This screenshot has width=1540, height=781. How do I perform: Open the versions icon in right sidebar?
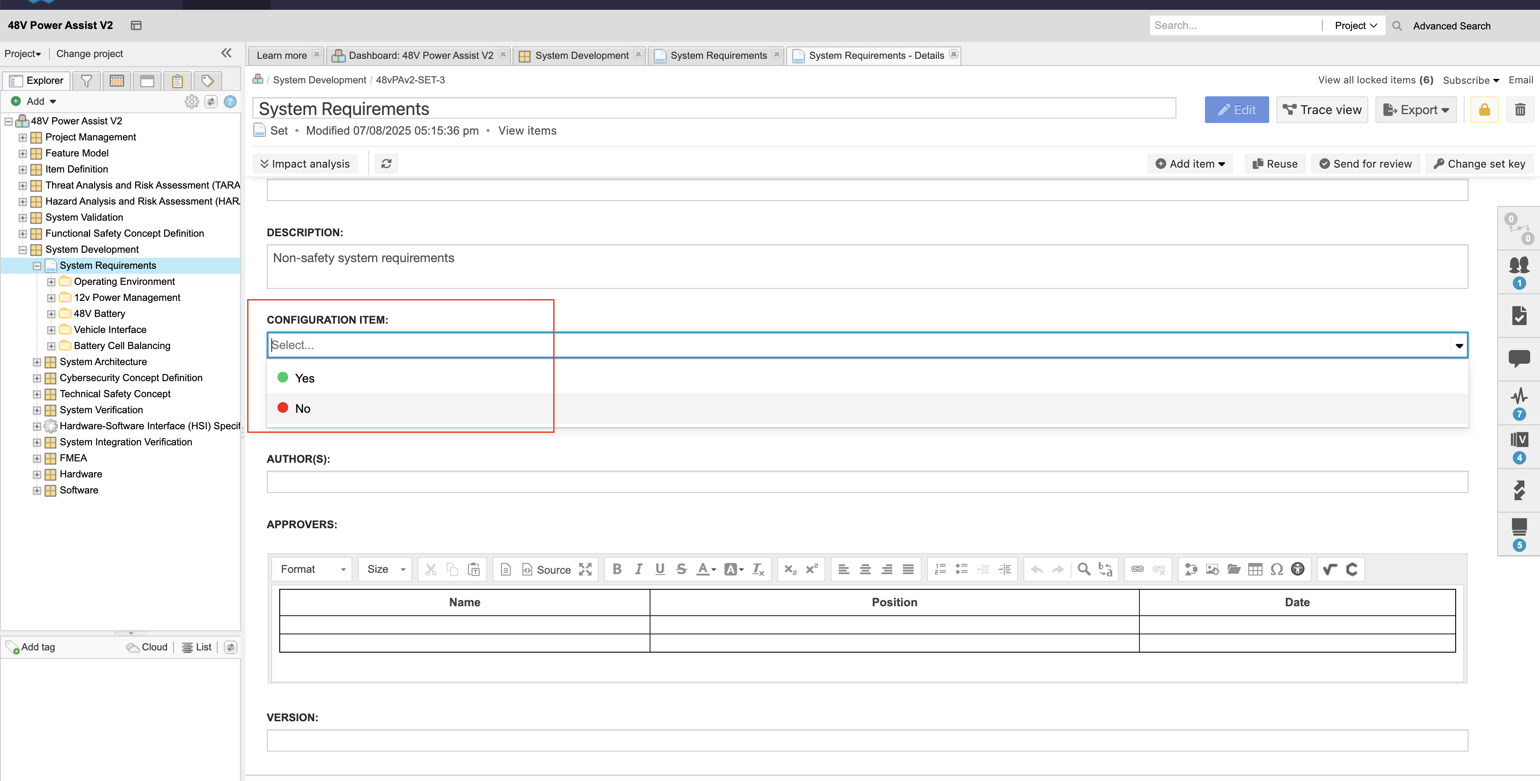[x=1519, y=447]
